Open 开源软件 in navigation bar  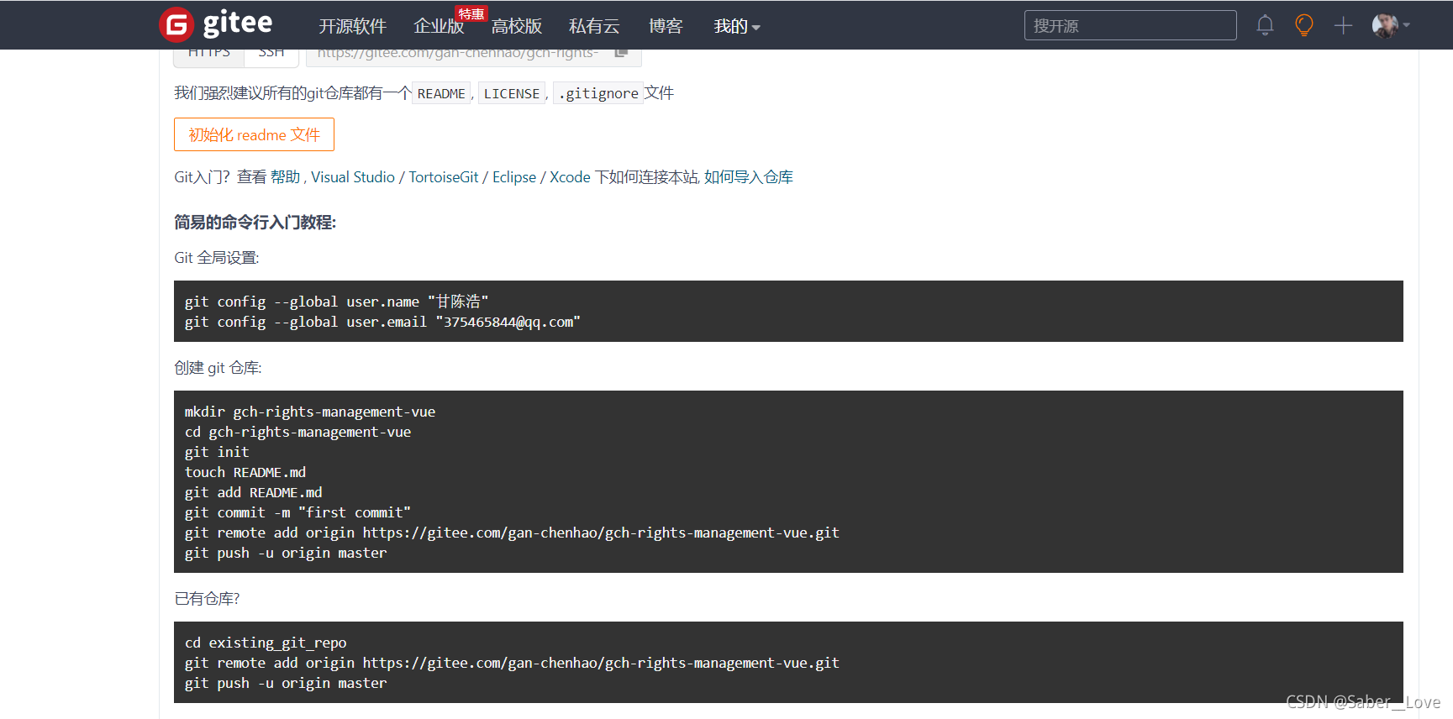pyautogui.click(x=352, y=26)
